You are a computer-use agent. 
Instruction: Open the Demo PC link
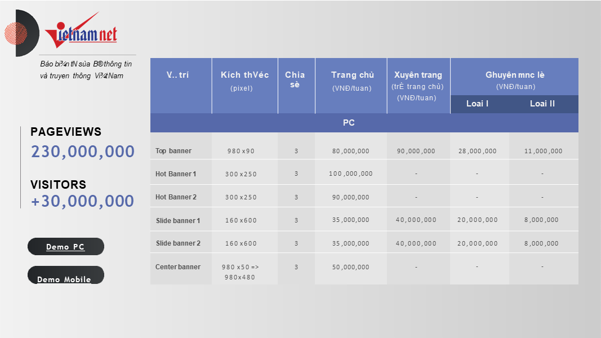click(65, 247)
